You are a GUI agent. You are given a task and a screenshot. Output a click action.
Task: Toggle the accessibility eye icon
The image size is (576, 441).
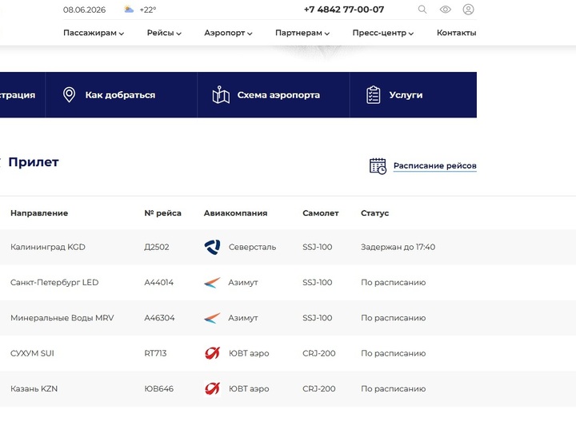pyautogui.click(x=446, y=10)
